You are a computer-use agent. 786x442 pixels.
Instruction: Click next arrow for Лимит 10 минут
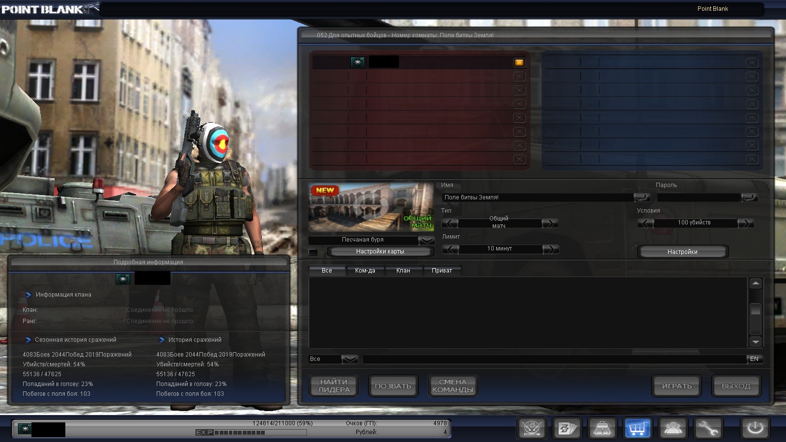coord(550,249)
